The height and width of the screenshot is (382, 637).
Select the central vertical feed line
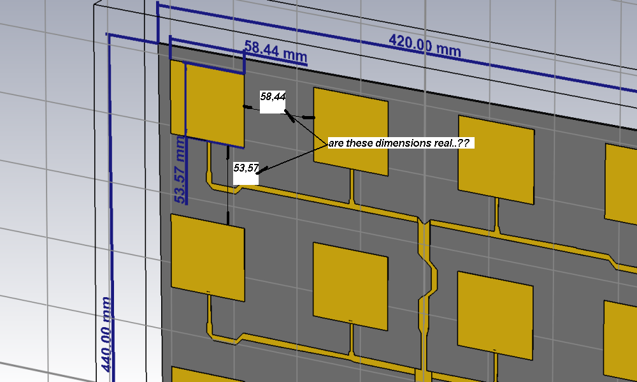(427, 299)
